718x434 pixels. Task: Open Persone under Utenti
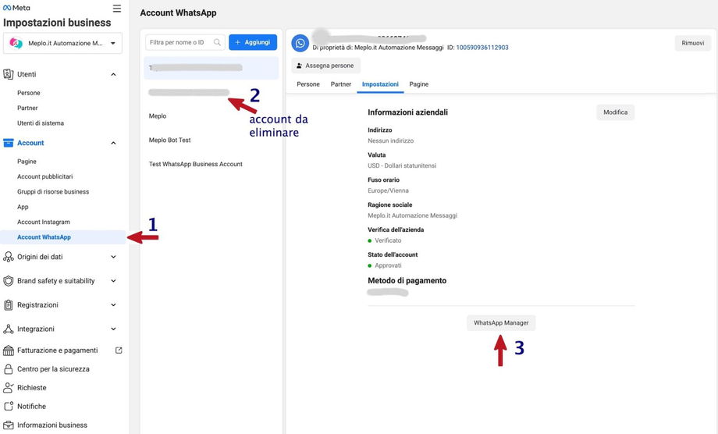coord(29,93)
